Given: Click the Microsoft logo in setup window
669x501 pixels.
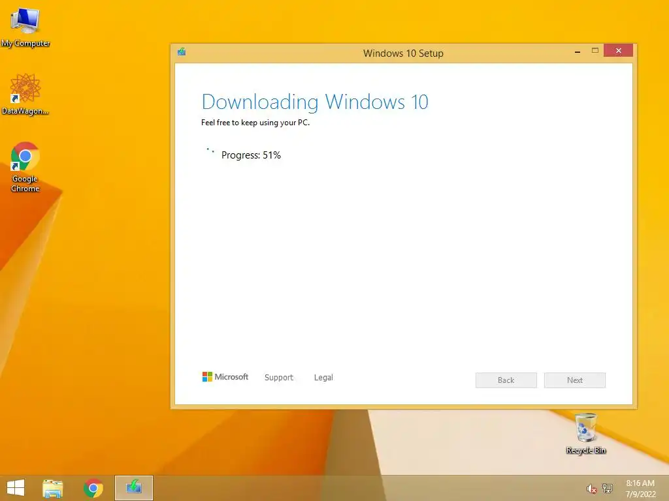Looking at the screenshot, I should (225, 377).
